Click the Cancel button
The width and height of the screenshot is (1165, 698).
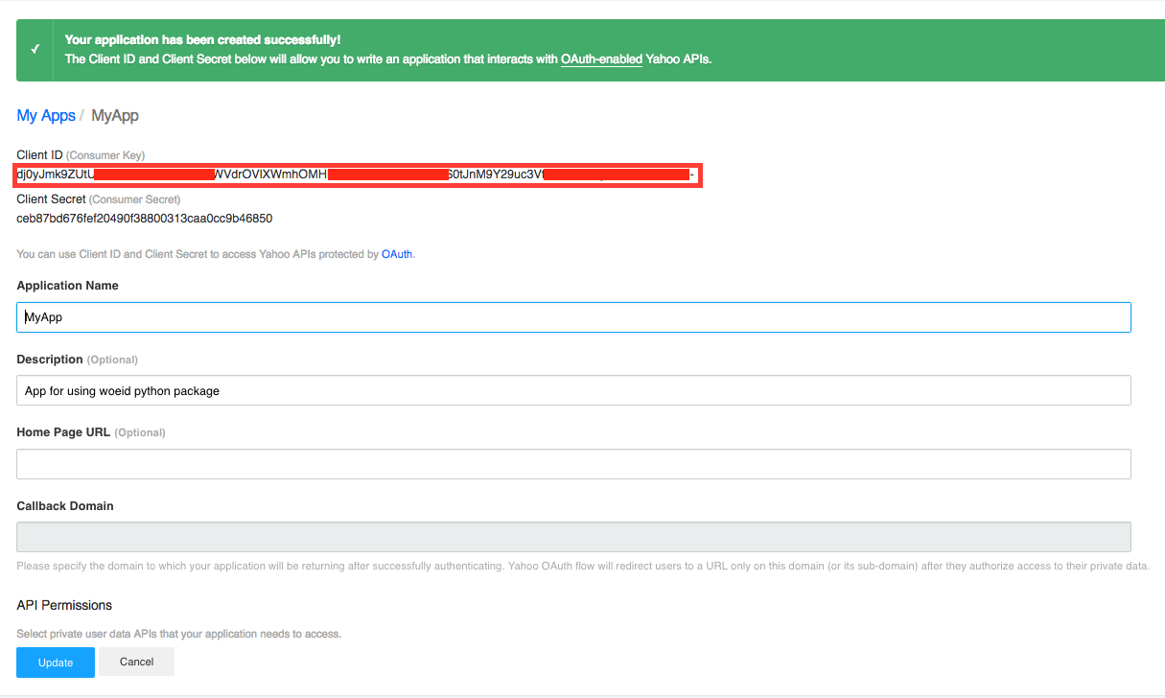pos(136,662)
